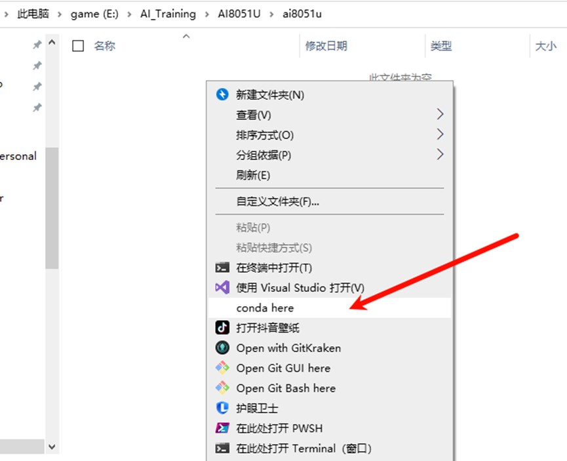567x461 pixels.
Task: Select 护眼卫士 in the context menu
Action: click(330, 408)
